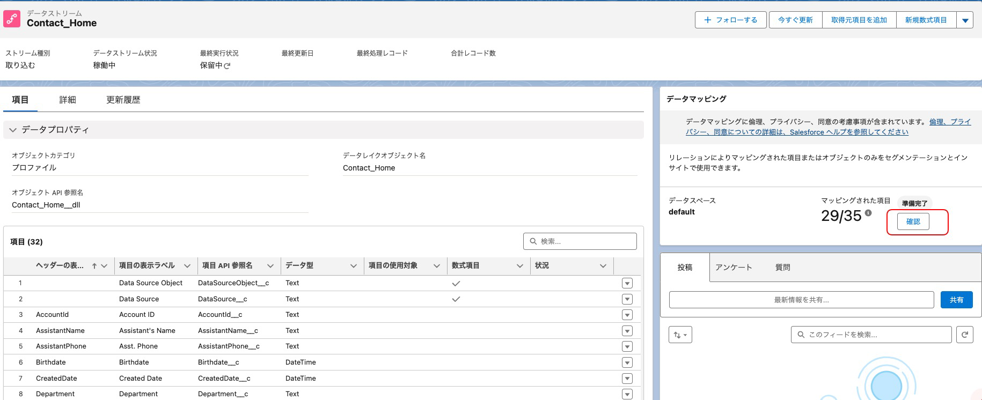Click the 項目 table search field

pos(580,241)
